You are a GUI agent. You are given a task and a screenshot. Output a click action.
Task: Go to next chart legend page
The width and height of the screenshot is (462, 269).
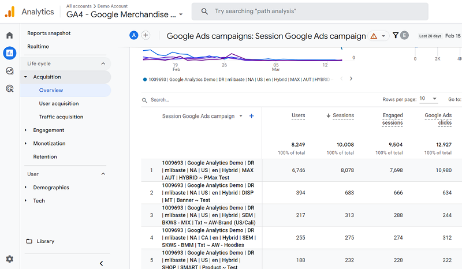click(351, 79)
